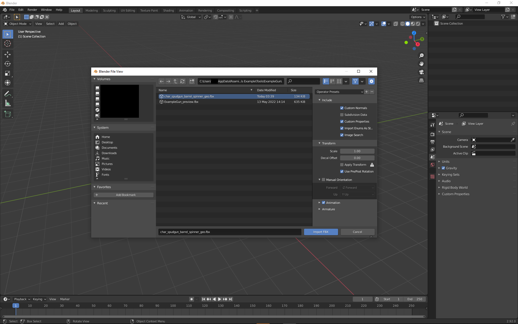Open the File menu
Viewport: 518px width, 324px height.
(x=12, y=10)
